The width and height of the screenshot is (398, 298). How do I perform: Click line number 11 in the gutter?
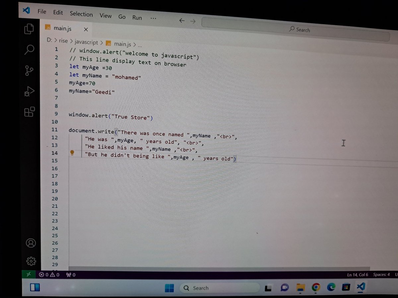[x=54, y=129]
